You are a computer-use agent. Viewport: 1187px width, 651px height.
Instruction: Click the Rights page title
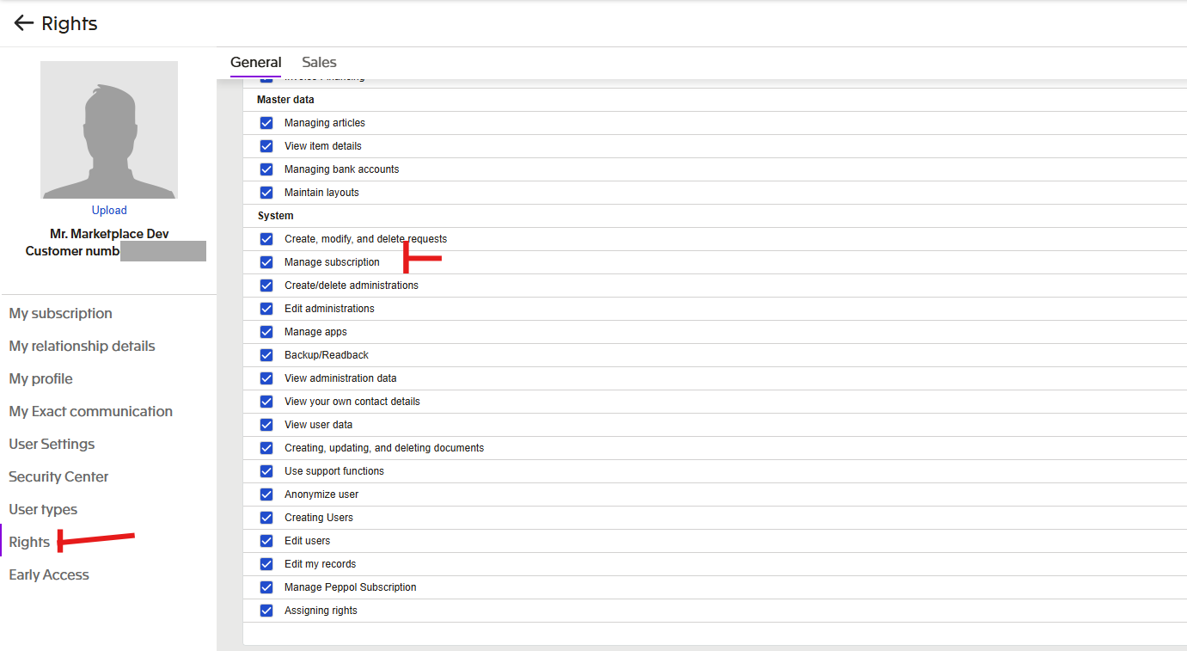(x=70, y=24)
